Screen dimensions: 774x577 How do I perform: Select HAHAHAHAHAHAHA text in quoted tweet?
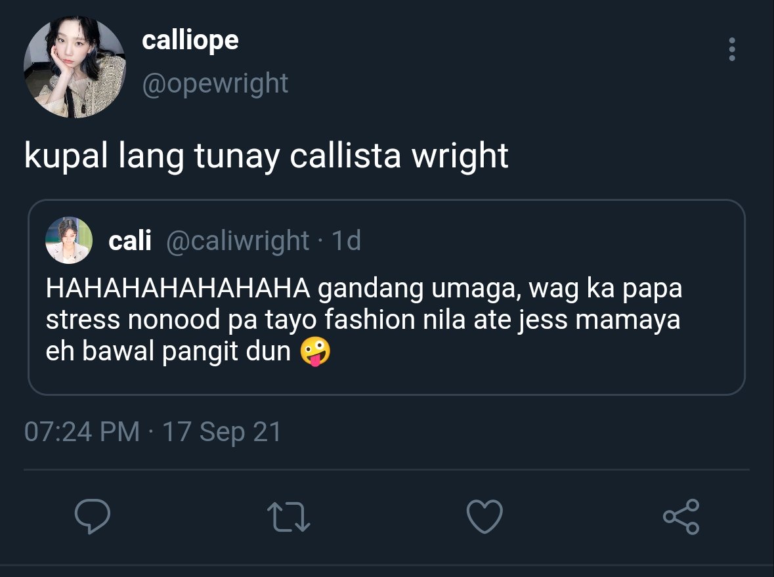pyautogui.click(x=178, y=288)
